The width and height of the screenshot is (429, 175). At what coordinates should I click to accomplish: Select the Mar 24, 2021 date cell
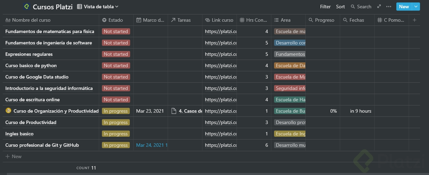[x=150, y=145]
